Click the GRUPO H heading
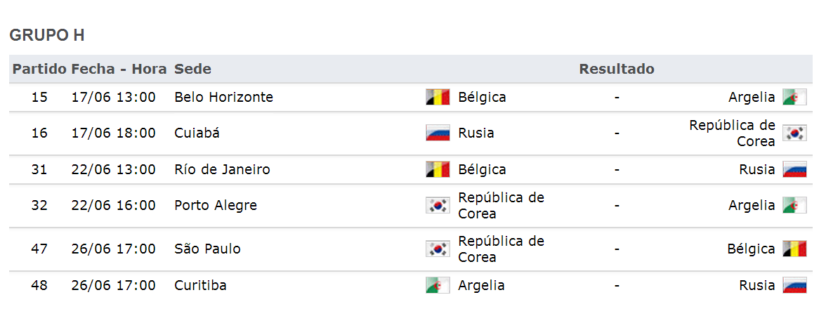This screenshot has width=826, height=309. (47, 35)
